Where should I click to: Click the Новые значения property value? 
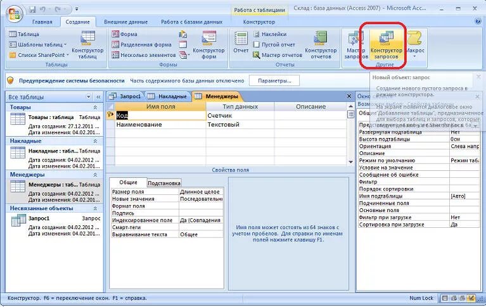pos(201,199)
